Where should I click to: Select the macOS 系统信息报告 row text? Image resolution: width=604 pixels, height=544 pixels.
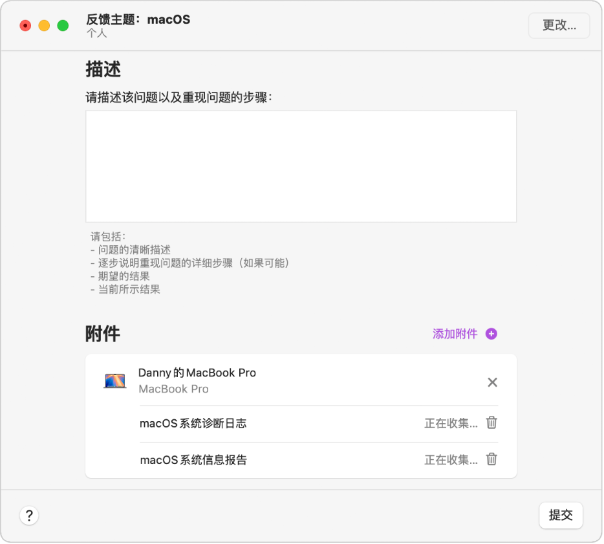tap(193, 460)
